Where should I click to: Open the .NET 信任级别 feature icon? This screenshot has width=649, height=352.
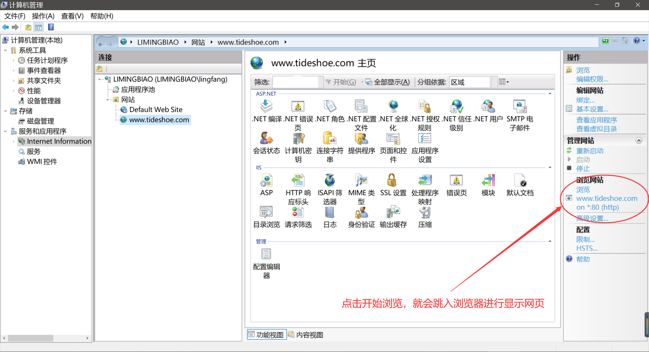456,107
